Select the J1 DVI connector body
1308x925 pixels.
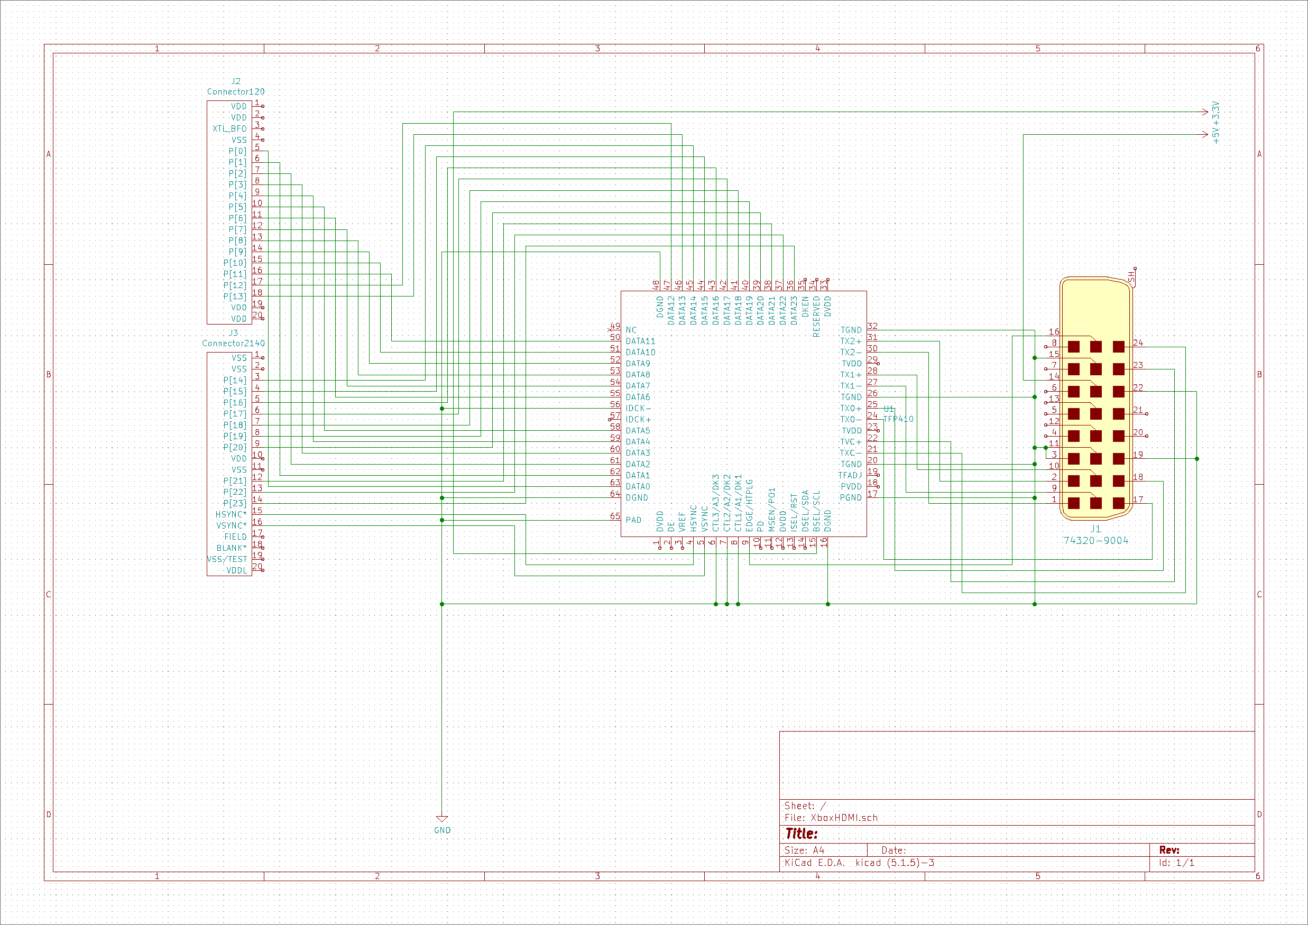(x=1095, y=399)
